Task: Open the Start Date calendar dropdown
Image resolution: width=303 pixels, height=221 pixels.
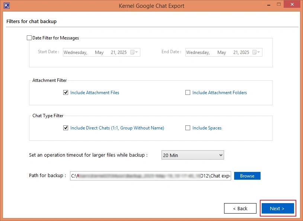Action: [x=134, y=52]
